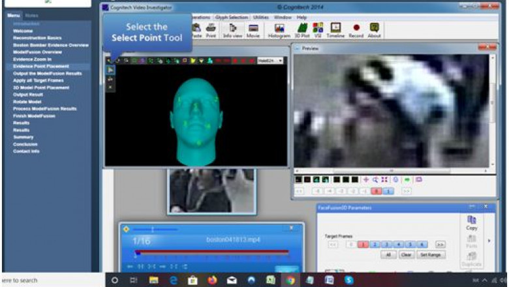Click the Windows taskbar search field

tap(54, 280)
